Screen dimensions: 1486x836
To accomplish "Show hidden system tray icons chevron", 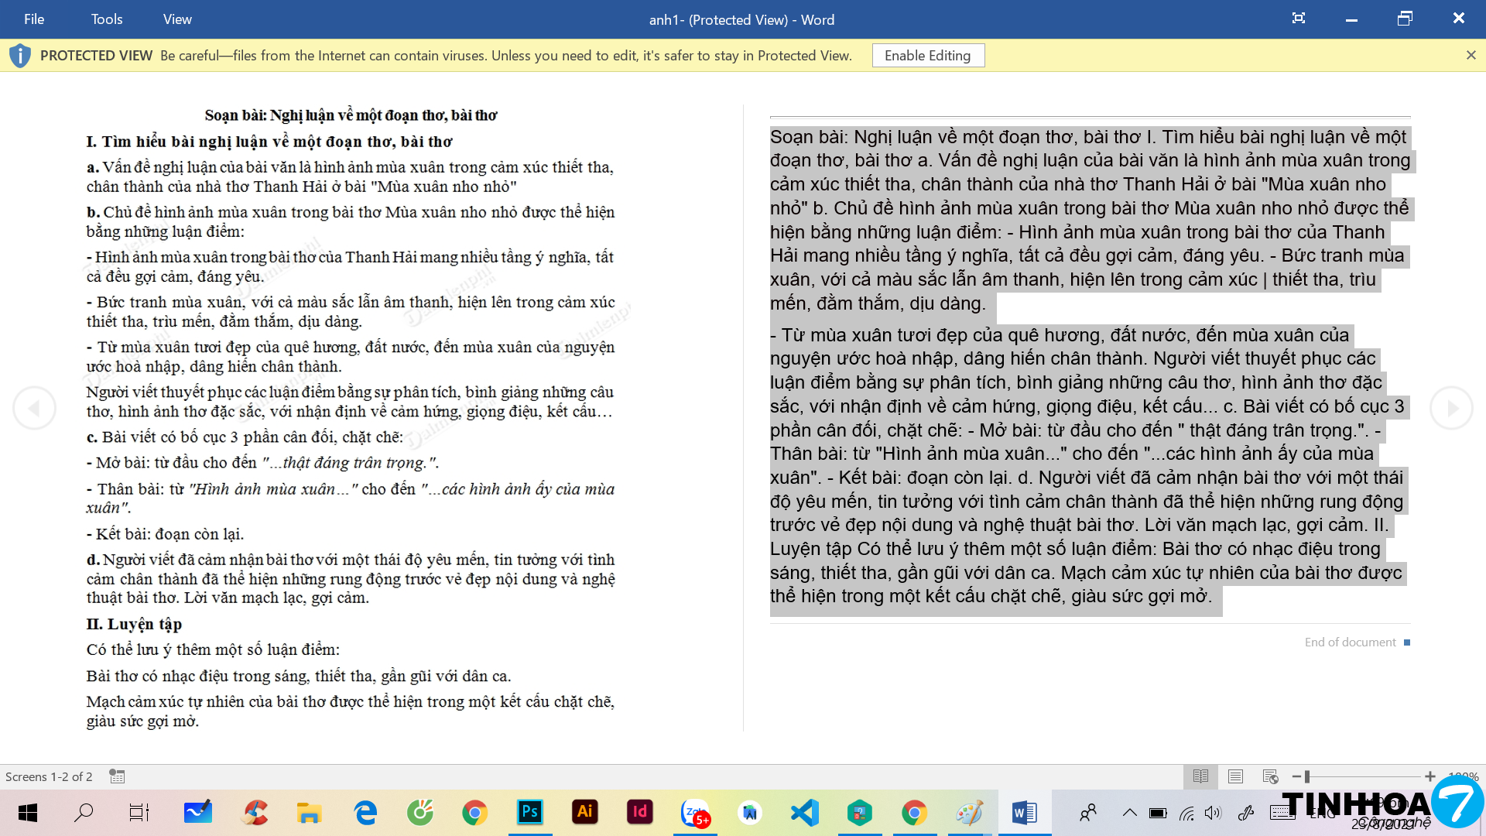I will tap(1129, 813).
